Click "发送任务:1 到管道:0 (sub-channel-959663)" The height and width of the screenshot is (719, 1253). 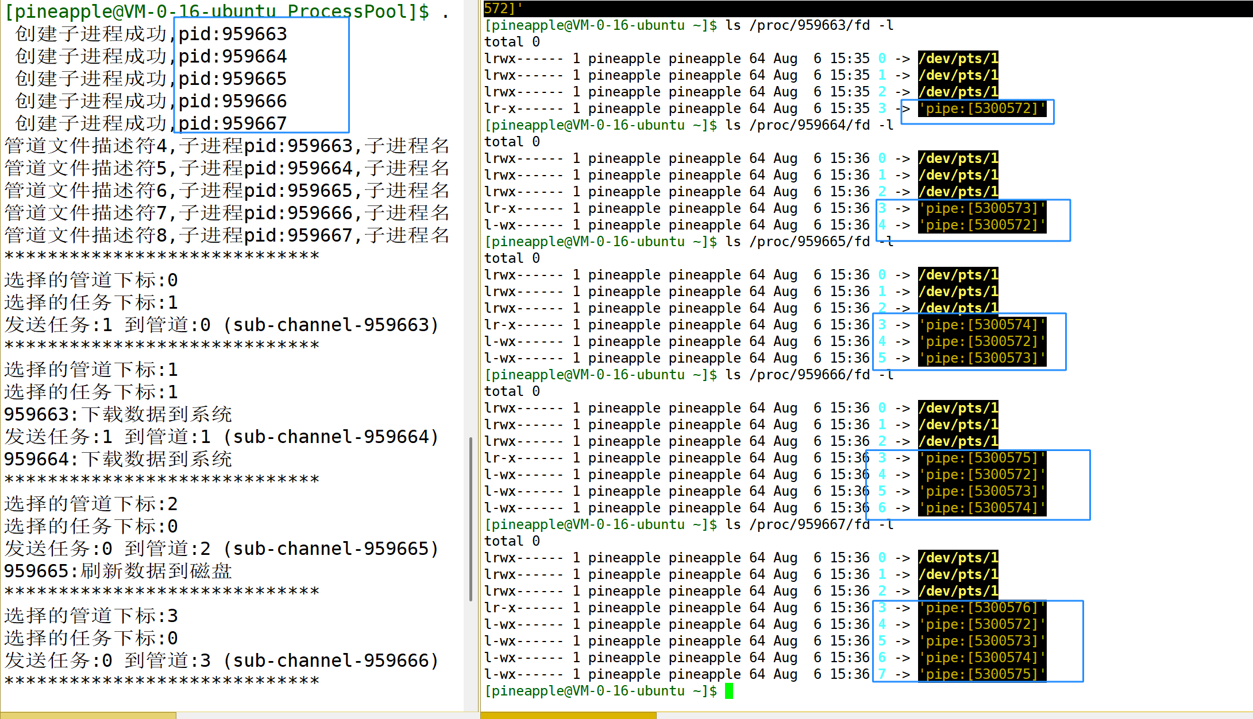click(222, 325)
